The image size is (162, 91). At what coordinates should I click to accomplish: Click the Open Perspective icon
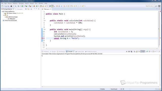(156, 6)
